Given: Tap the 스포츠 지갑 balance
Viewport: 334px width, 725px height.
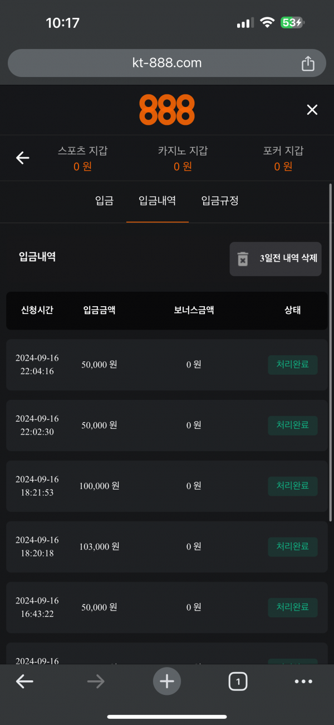Looking at the screenshot, I should (82, 166).
